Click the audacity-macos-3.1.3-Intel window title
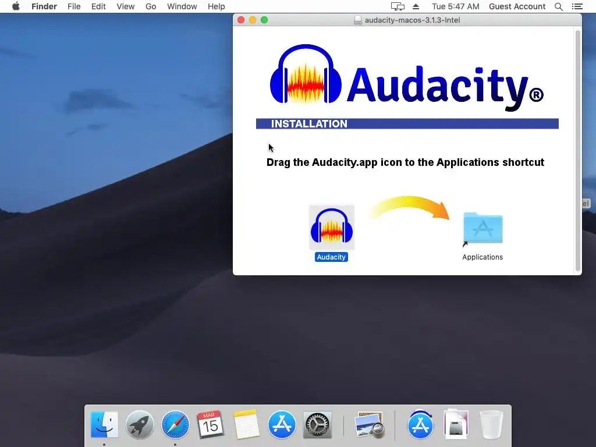The width and height of the screenshot is (596, 447). 412,20
